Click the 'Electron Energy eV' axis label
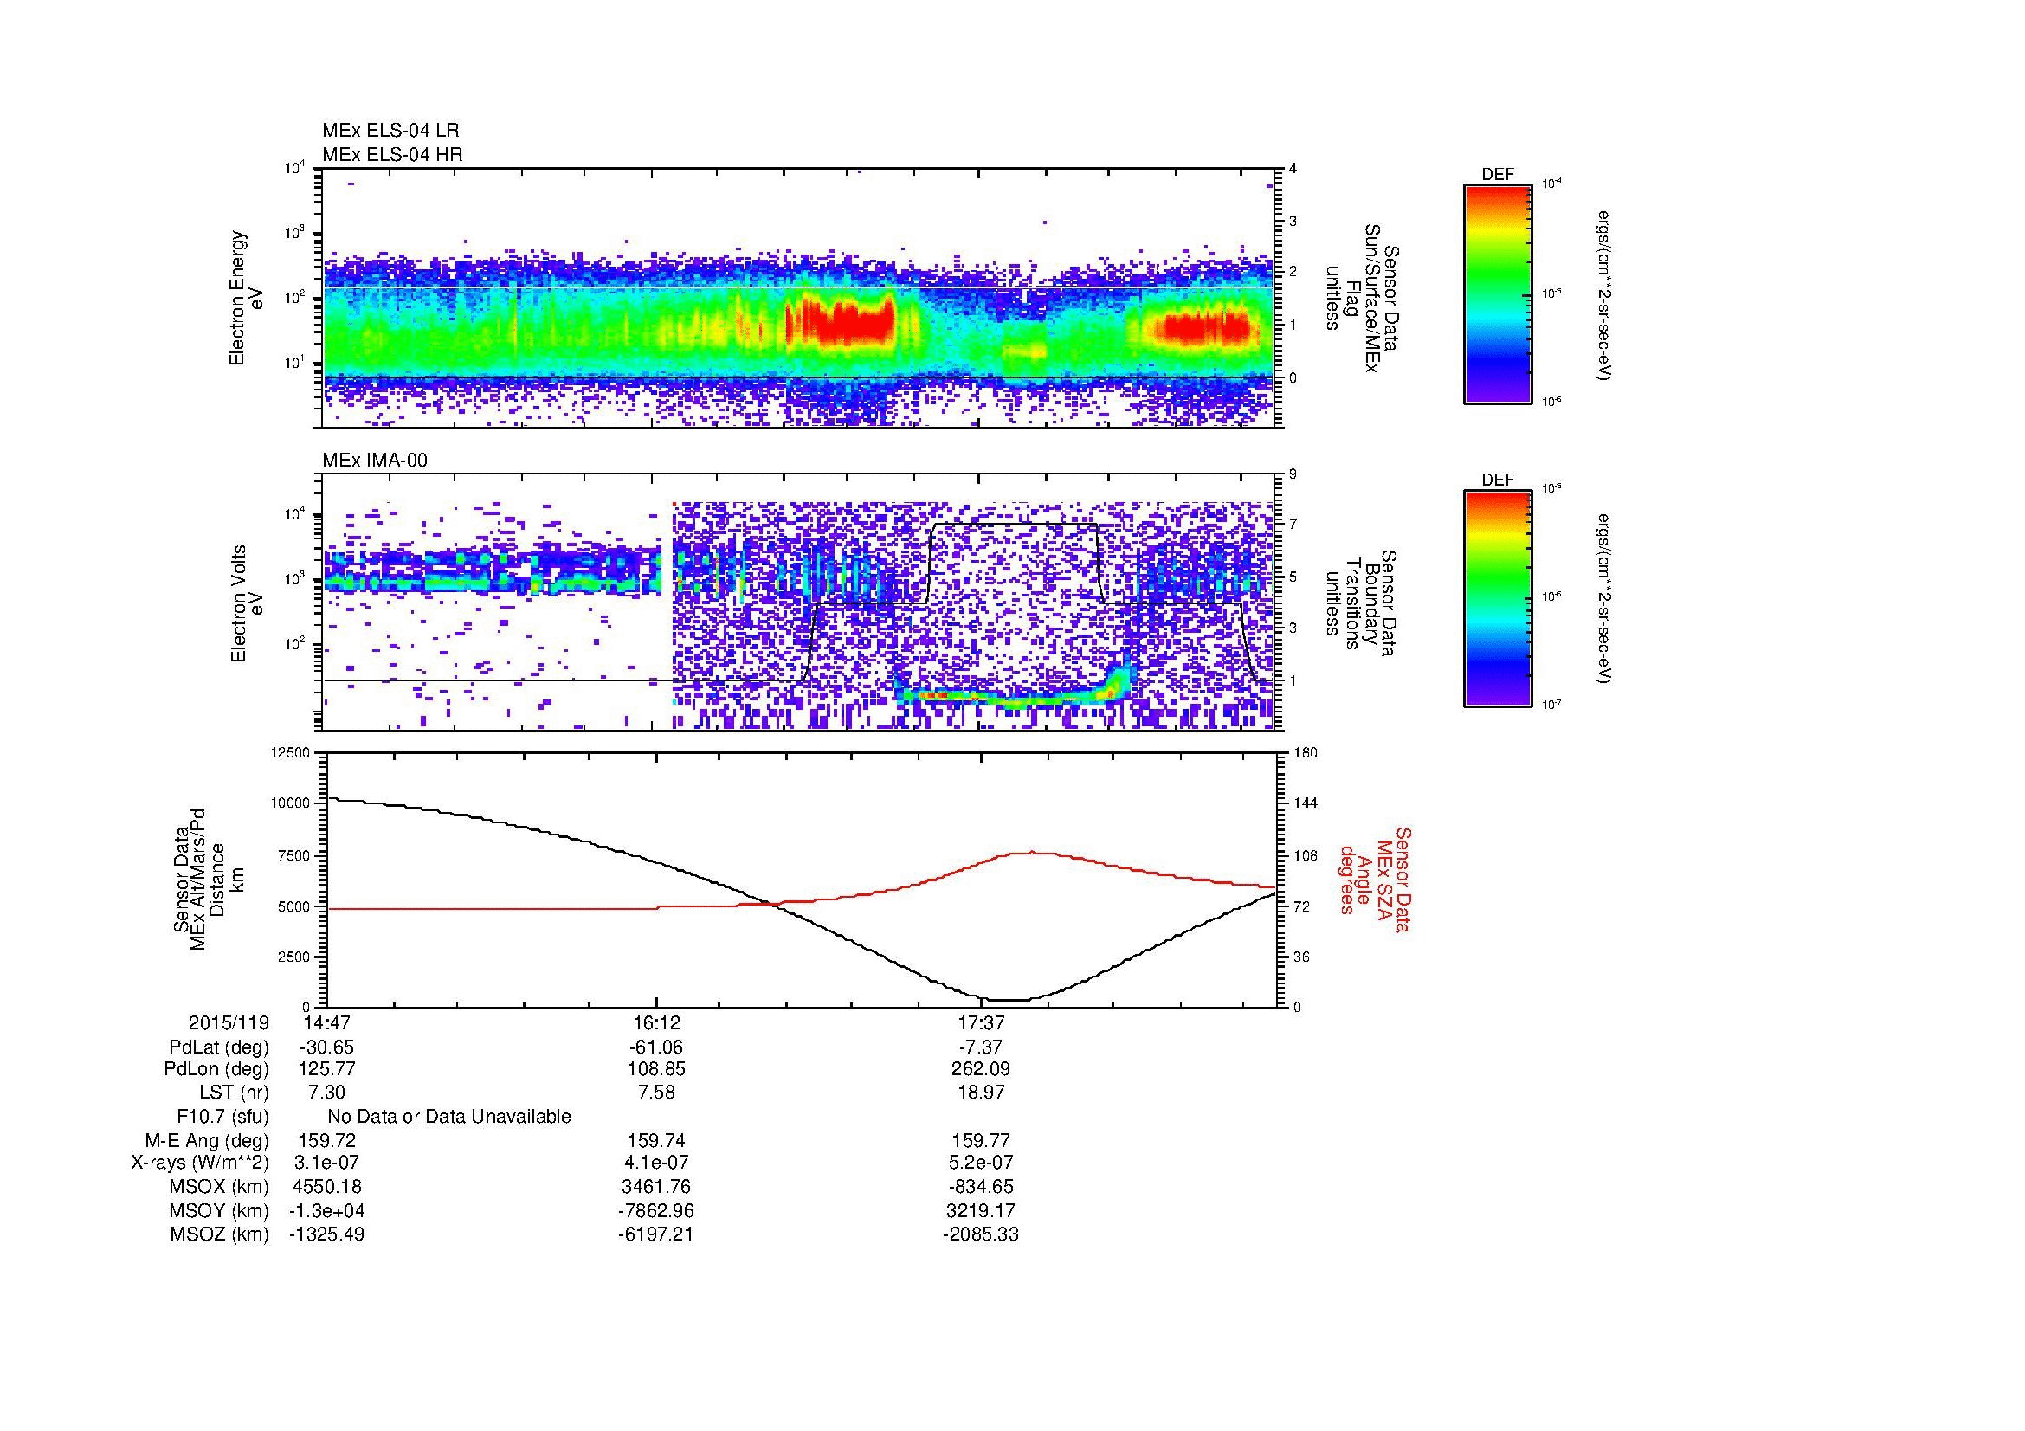Screen dimensions: 2025x1431 [x=247, y=298]
